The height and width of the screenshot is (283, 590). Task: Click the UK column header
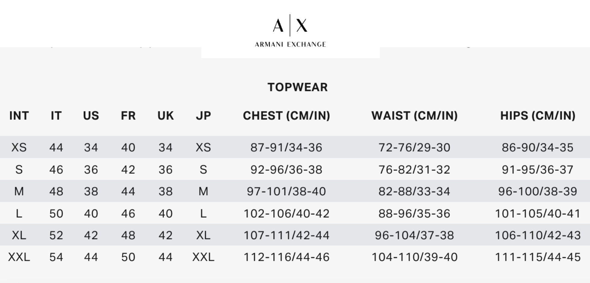[x=165, y=116]
